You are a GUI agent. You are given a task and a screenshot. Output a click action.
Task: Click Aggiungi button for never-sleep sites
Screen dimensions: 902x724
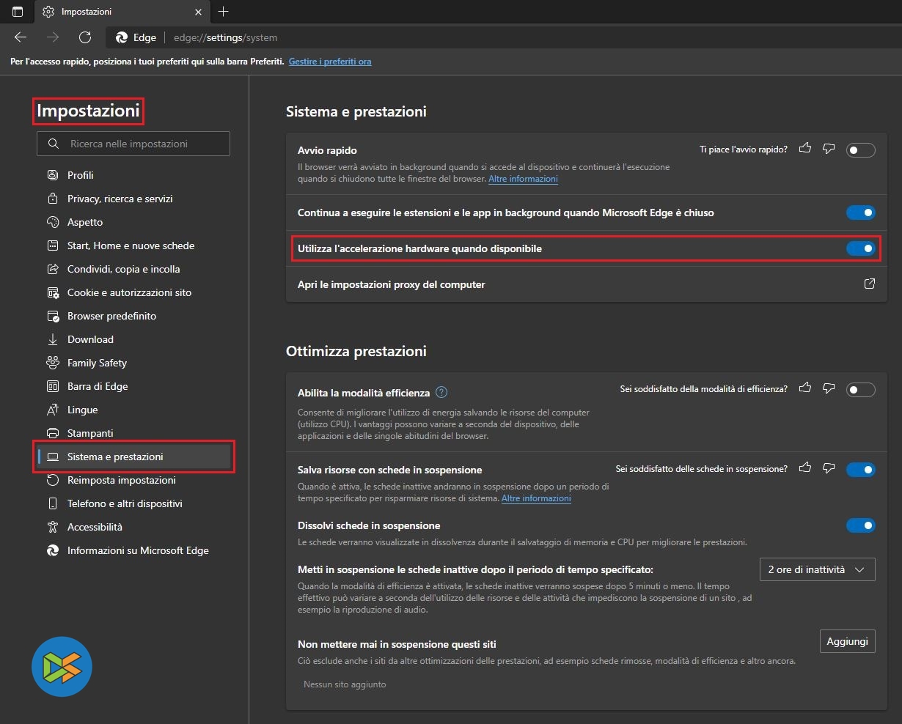(x=847, y=641)
